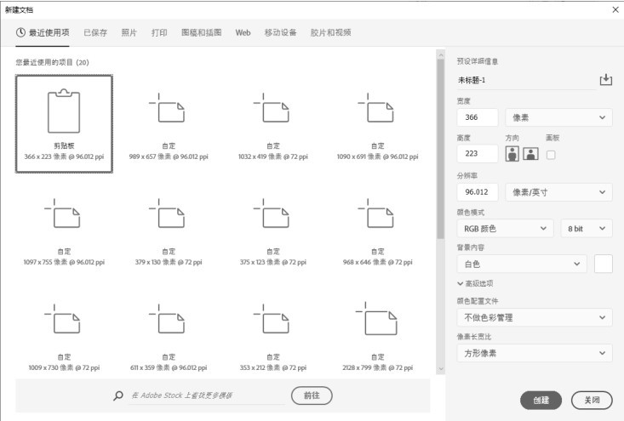Open the 不做色彩管理 color profile dropdown
The height and width of the screenshot is (421, 624).
click(535, 317)
